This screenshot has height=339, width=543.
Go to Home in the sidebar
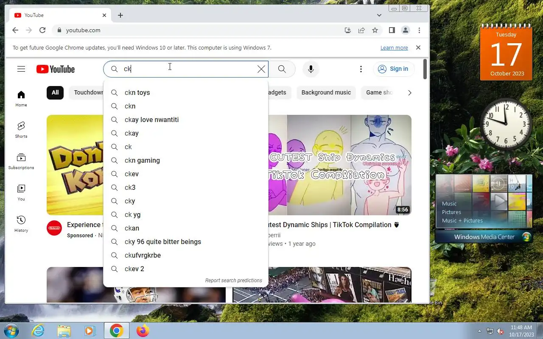(21, 99)
